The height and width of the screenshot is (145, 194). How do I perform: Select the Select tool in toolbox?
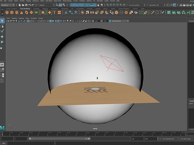(x=2, y=21)
